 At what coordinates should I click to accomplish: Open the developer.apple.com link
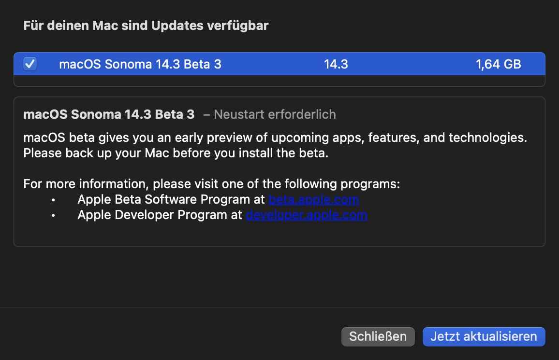306,215
